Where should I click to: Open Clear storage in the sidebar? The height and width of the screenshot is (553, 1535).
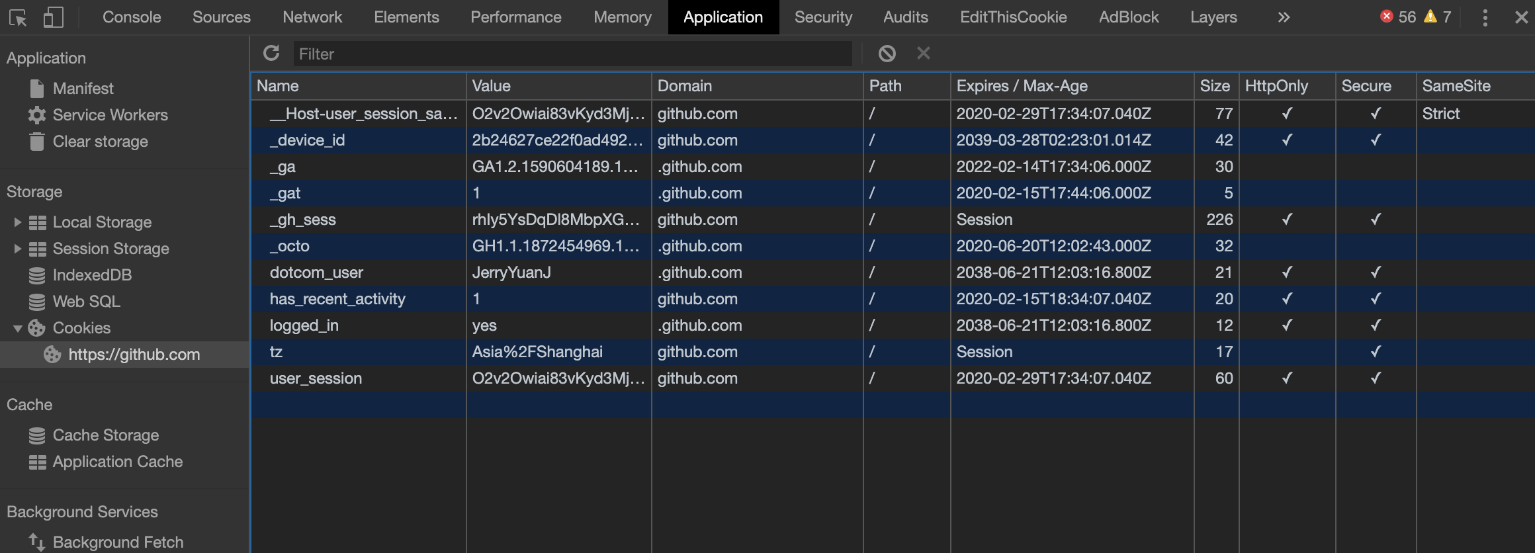[100, 141]
